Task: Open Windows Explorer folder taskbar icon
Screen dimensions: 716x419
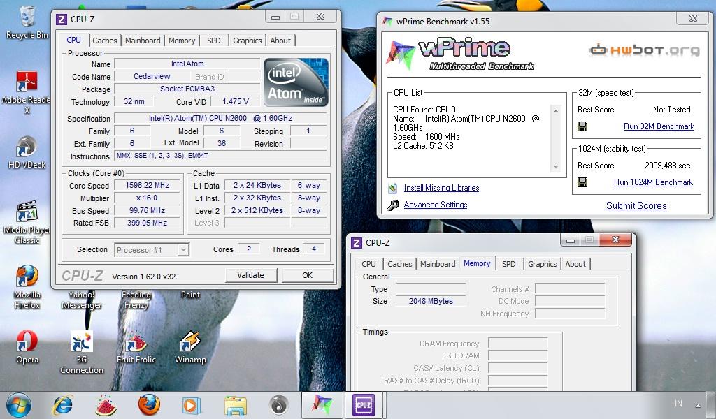Action: 236,405
